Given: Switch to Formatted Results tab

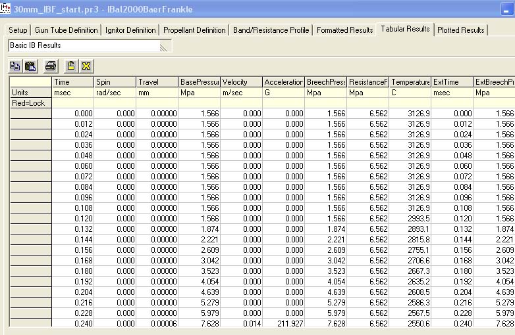Looking at the screenshot, I should coord(344,30).
